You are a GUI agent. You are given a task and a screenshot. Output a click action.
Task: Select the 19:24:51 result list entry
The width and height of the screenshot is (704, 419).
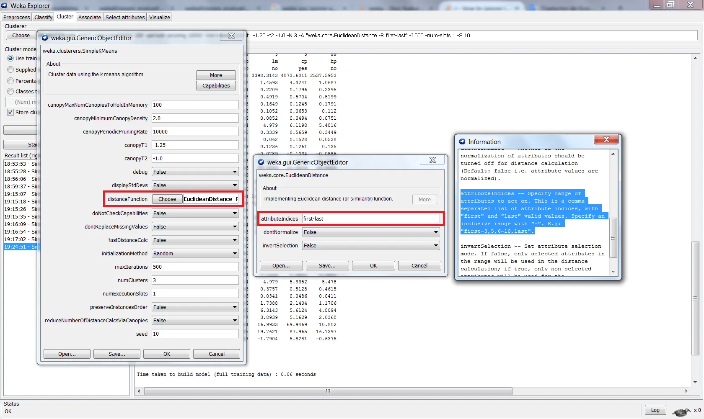[x=21, y=247]
